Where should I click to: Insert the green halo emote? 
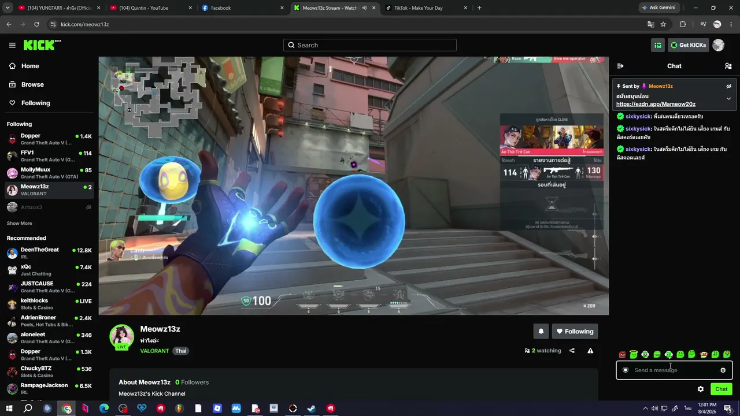(634, 354)
